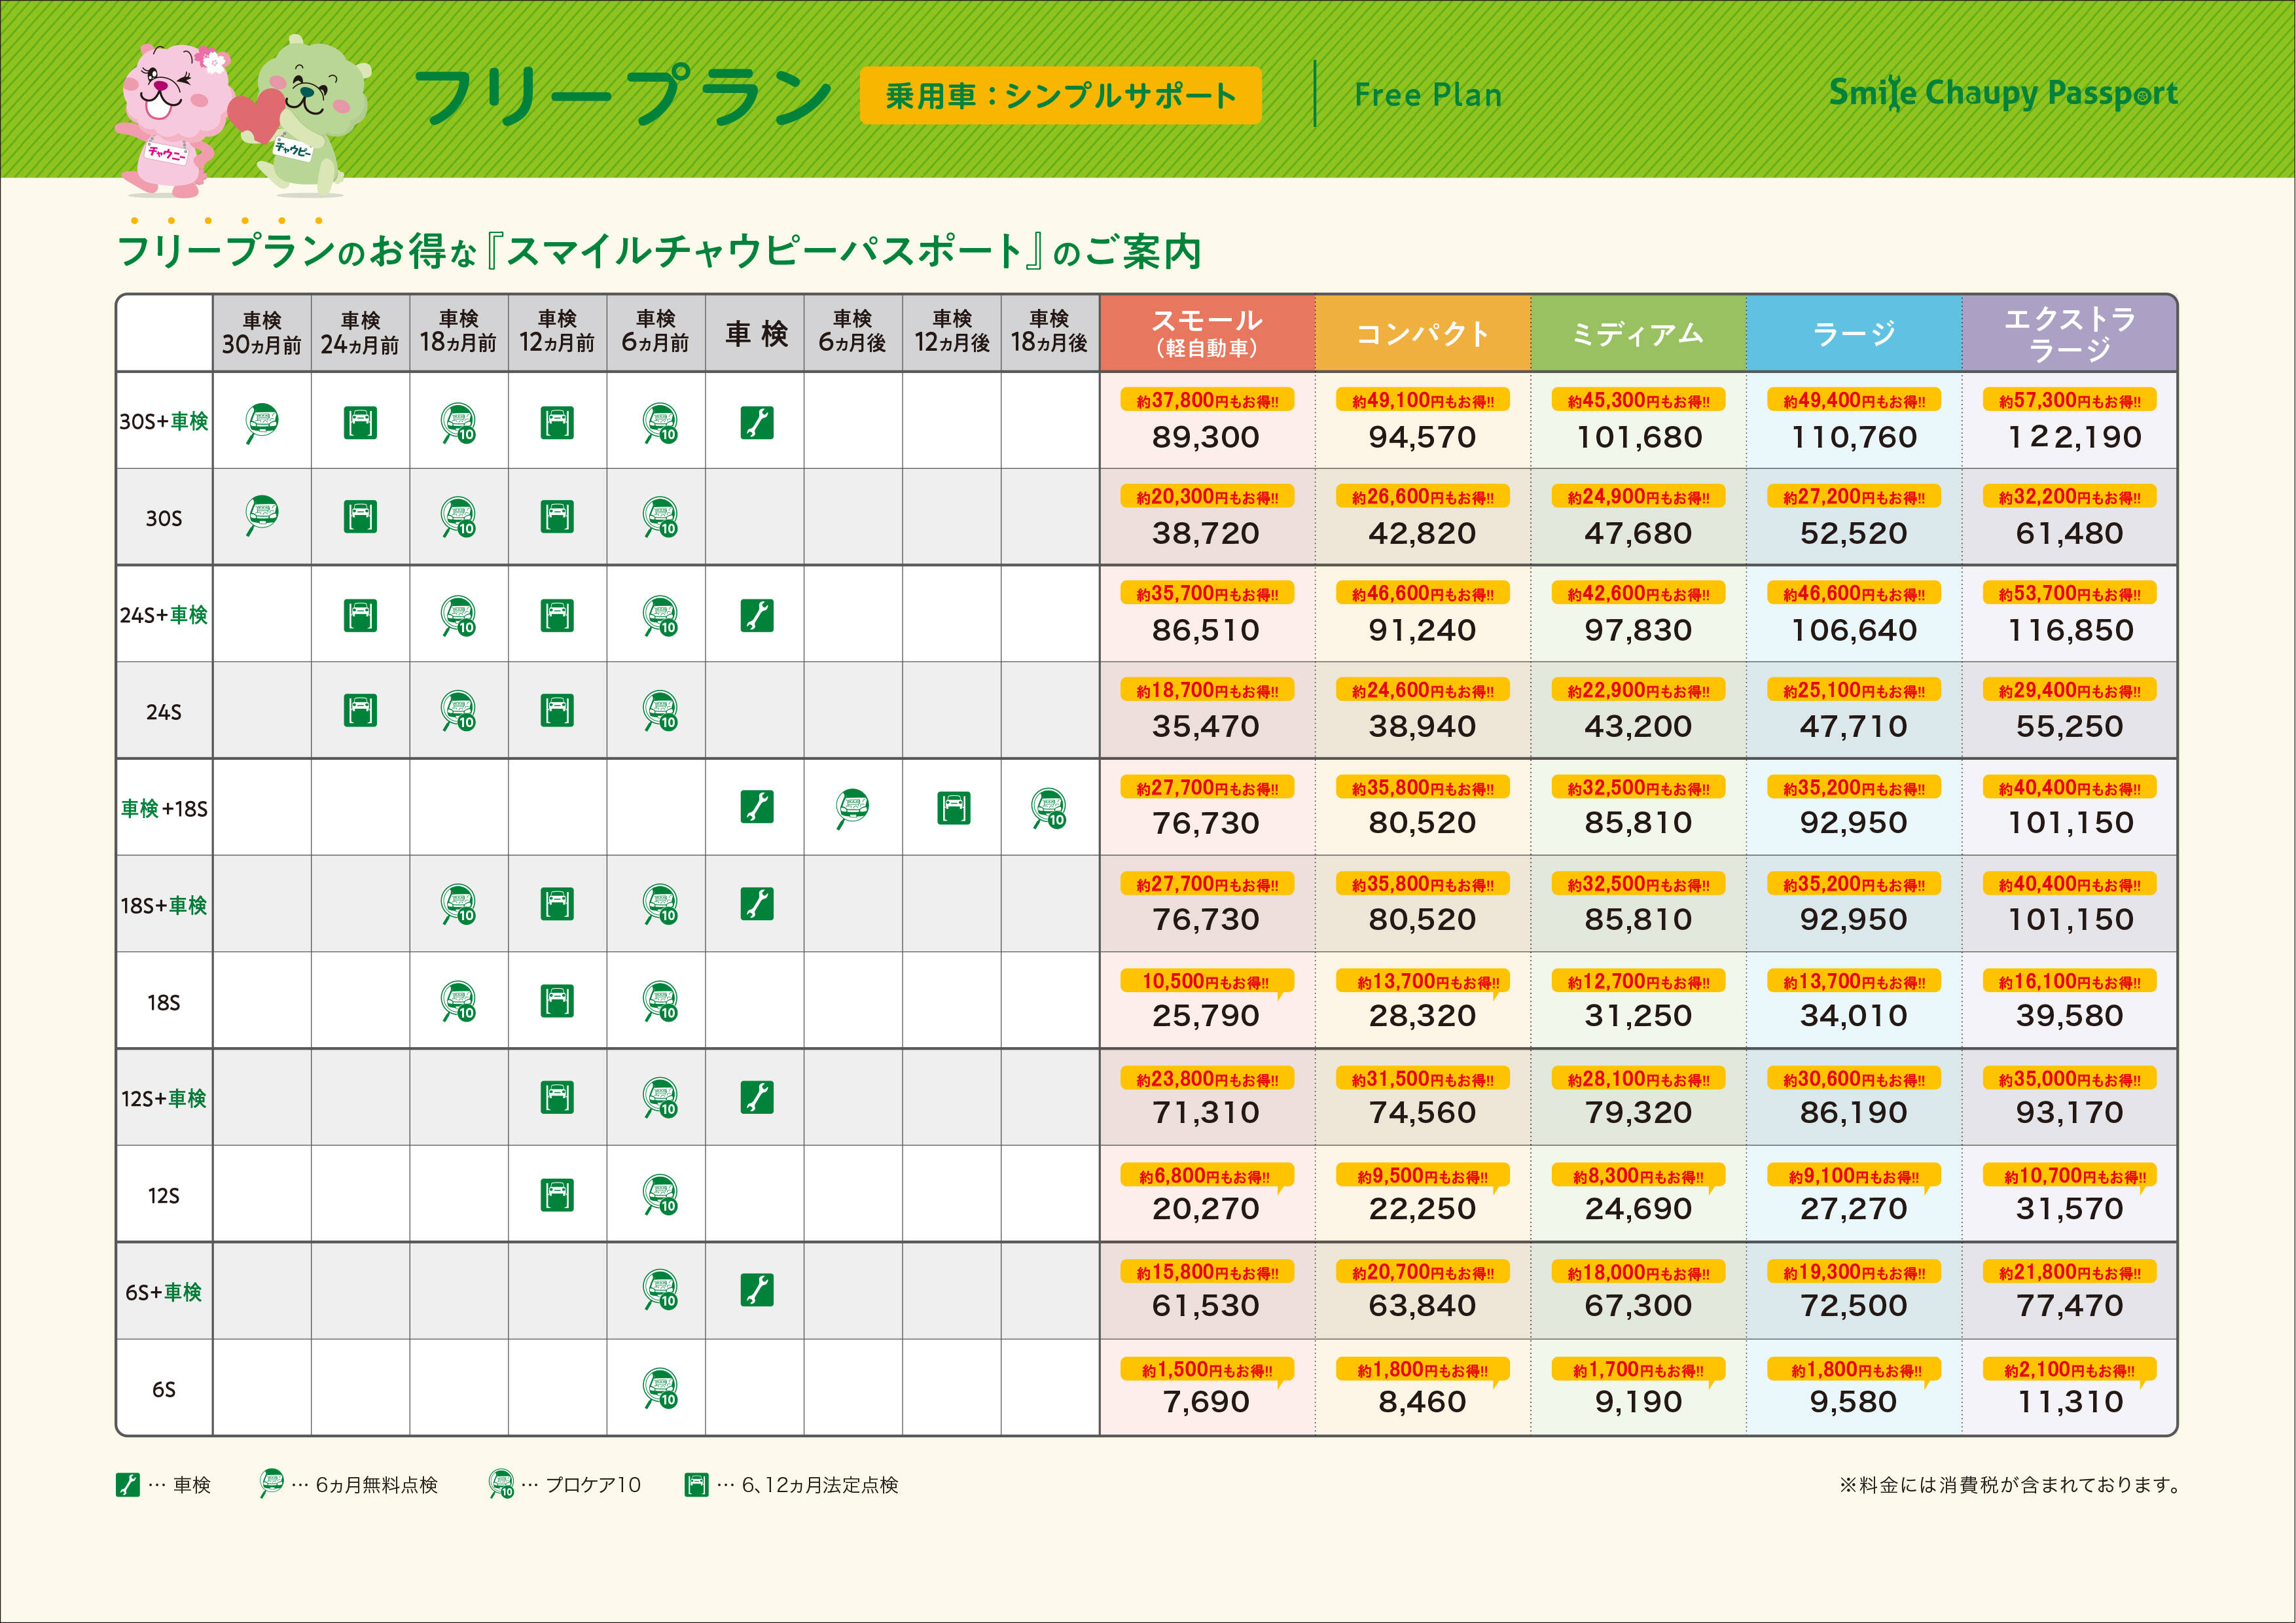Select the エクストララージ column header
The height and width of the screenshot is (1623, 2296).
pos(2069,333)
